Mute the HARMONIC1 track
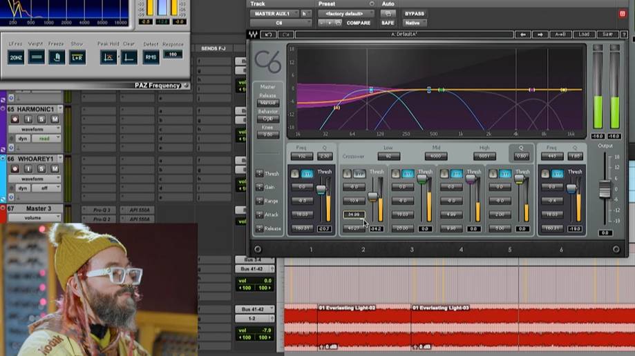This screenshot has width=635, height=356. coord(55,119)
